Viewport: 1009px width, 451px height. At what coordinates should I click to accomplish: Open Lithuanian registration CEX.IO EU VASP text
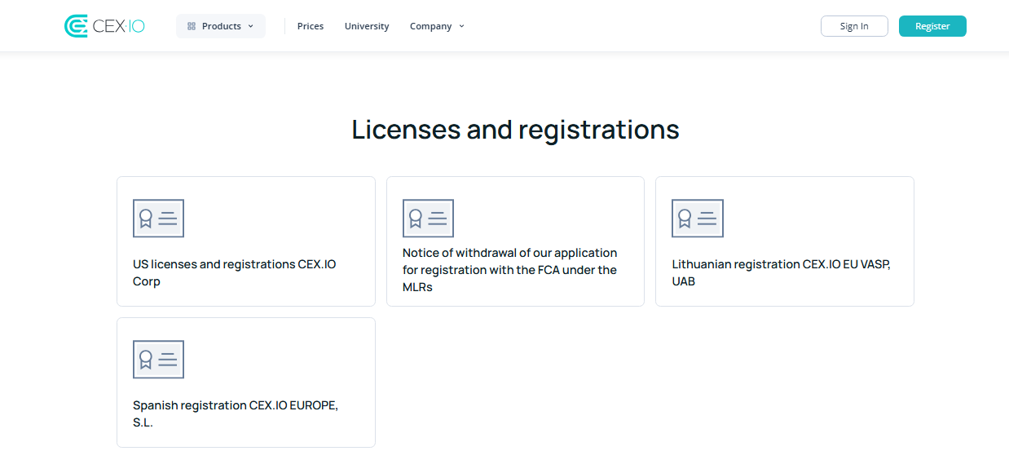click(781, 272)
